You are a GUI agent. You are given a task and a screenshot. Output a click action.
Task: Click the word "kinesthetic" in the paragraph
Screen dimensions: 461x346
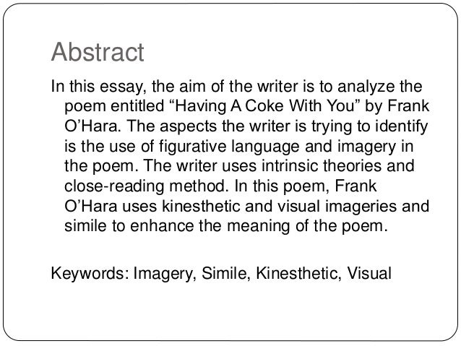pyautogui.click(x=201, y=206)
